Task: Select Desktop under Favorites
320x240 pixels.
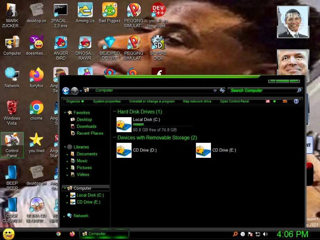Action: [x=84, y=119]
